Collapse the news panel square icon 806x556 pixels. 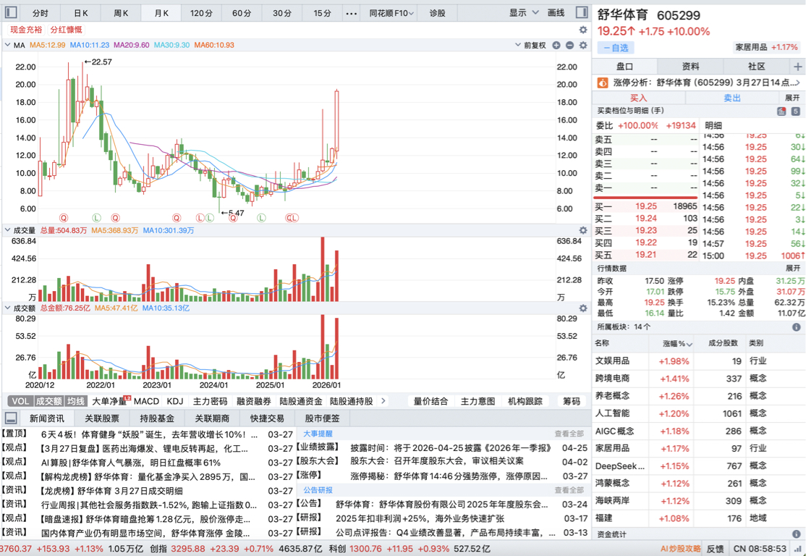click(12, 418)
